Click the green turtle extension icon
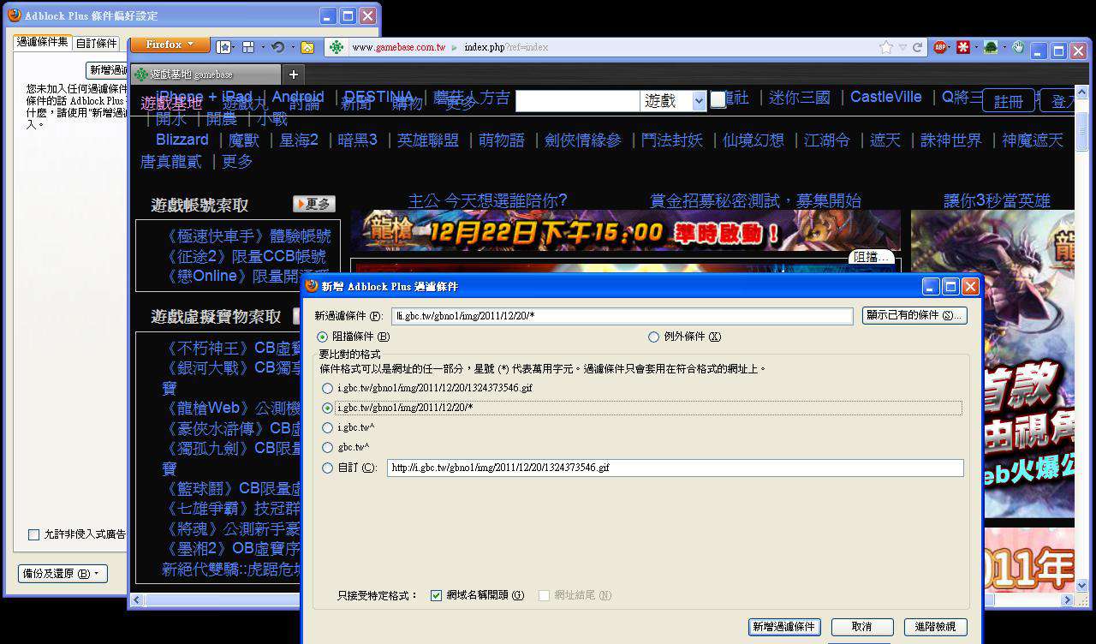Image resolution: width=1096 pixels, height=644 pixels. 990,47
